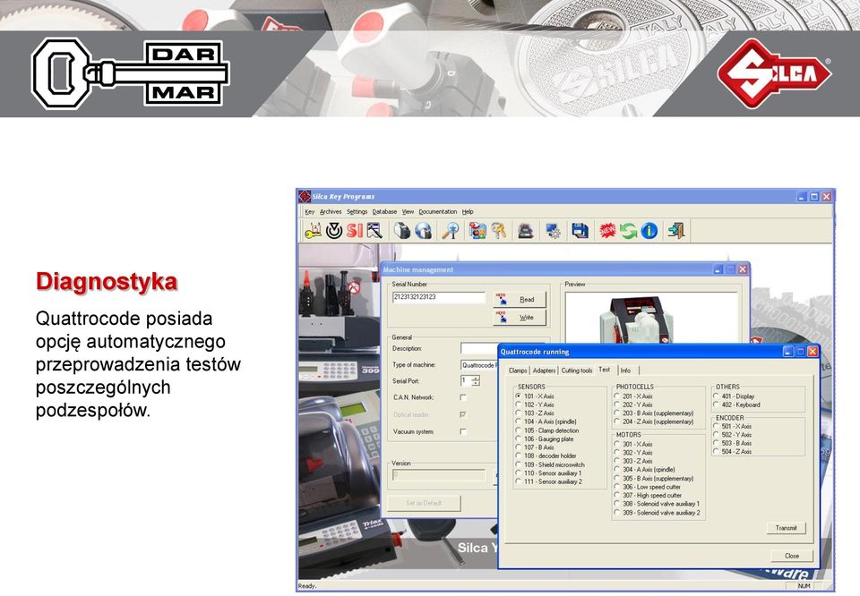Open the Type of machine combo box

point(479,365)
